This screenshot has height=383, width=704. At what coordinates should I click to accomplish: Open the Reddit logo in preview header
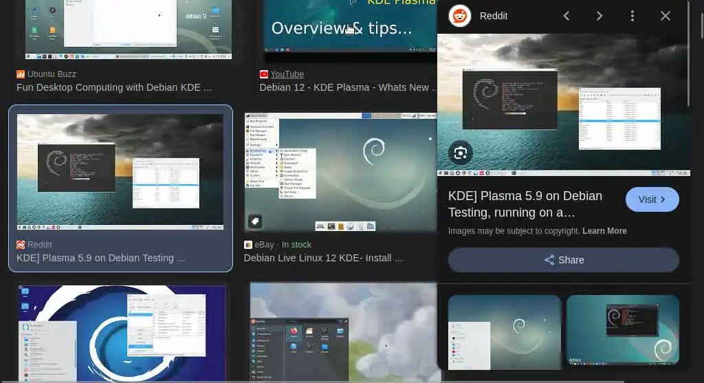pos(459,17)
